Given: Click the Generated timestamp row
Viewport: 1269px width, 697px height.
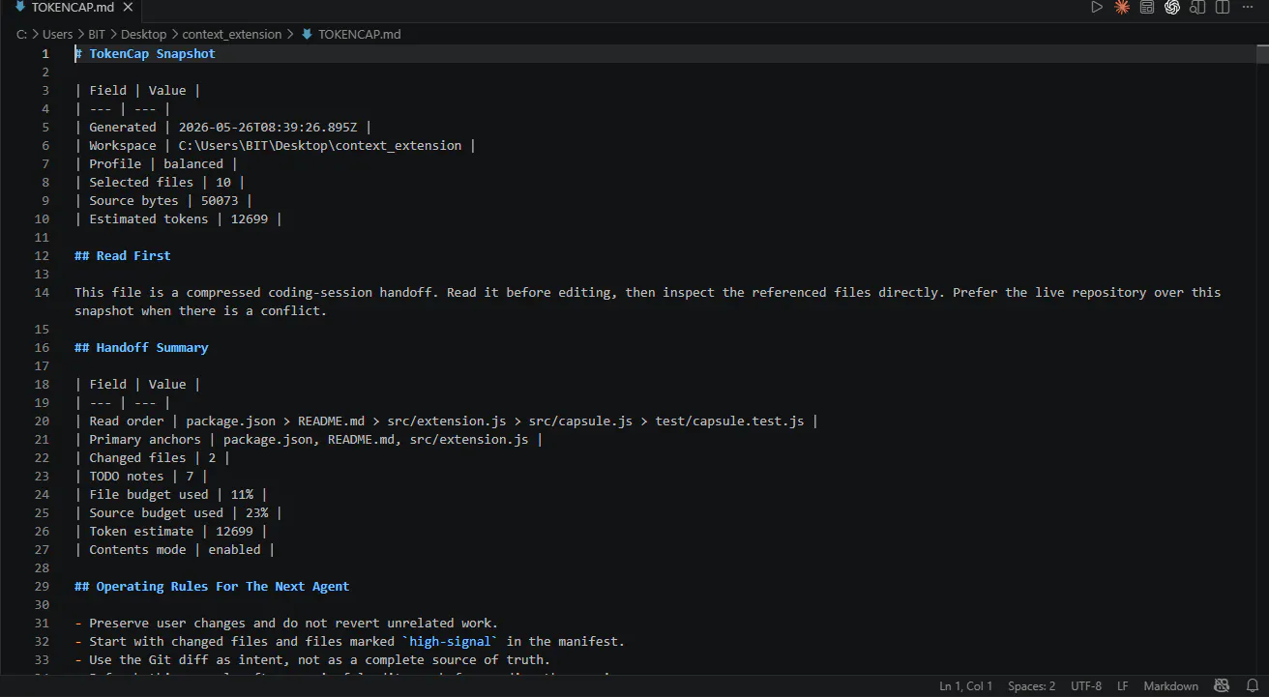Looking at the screenshot, I should 223,128.
